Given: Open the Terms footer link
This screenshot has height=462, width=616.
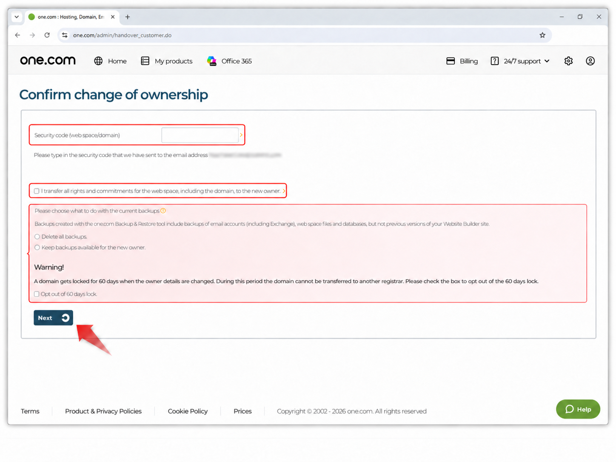Looking at the screenshot, I should [30, 411].
